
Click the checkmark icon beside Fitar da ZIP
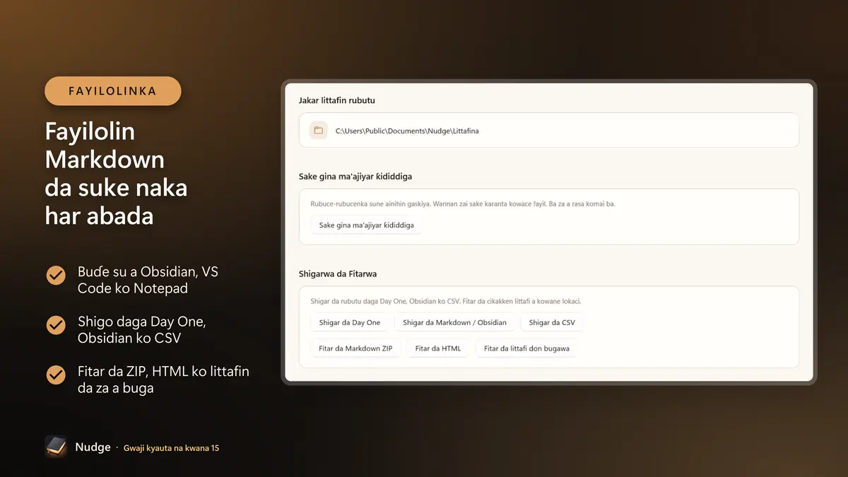point(56,375)
